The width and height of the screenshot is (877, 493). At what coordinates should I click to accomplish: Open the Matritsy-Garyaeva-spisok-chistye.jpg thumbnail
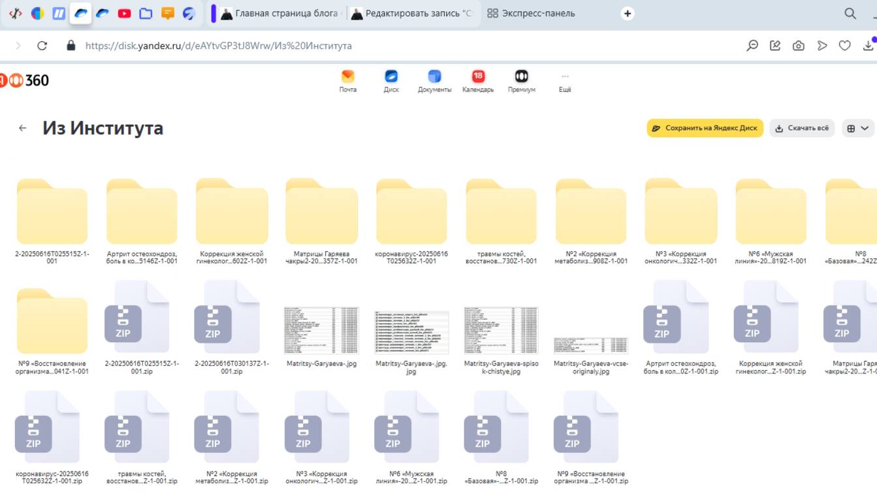502,330
